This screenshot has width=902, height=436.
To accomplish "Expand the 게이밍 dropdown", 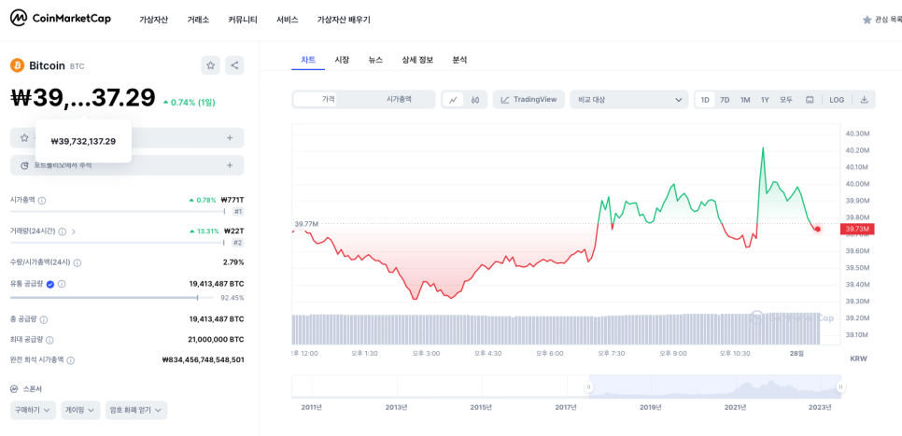I will pyautogui.click(x=80, y=410).
